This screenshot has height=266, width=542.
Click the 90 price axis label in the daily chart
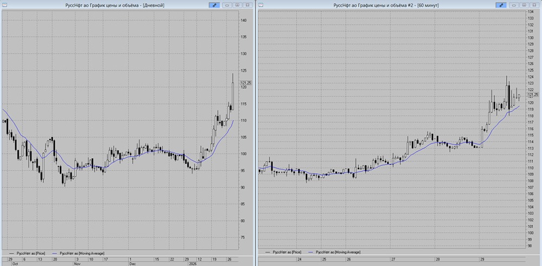[243, 187]
